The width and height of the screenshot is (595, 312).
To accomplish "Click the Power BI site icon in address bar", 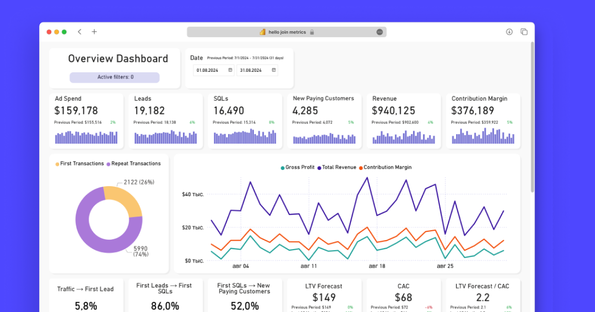I will [263, 32].
